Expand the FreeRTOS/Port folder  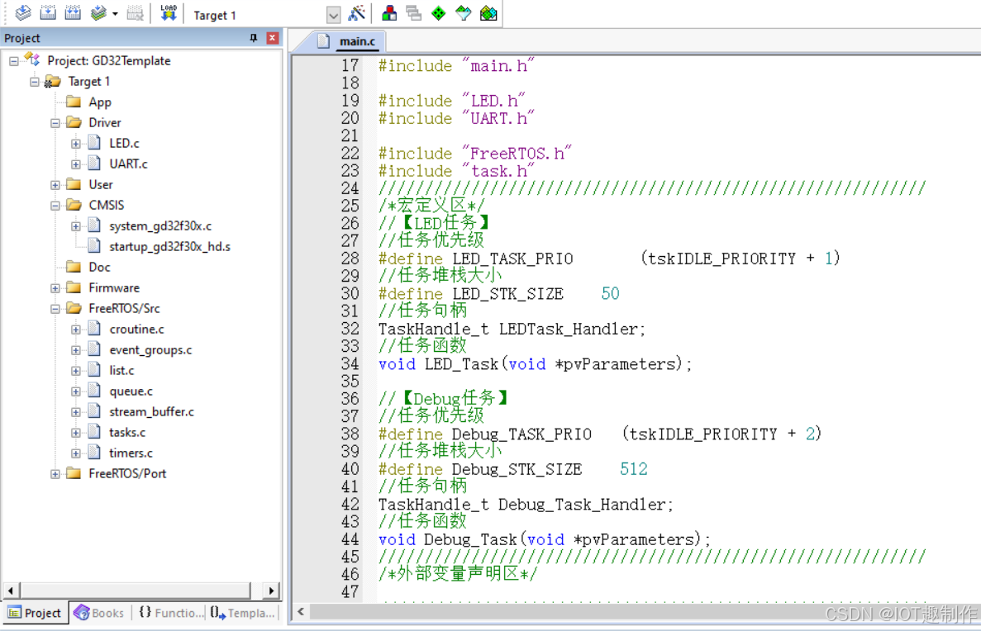coord(55,474)
